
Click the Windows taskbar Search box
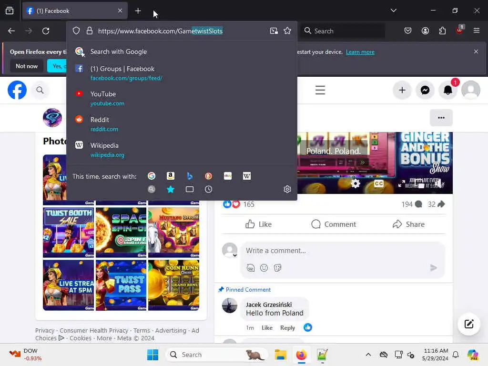[217, 355]
